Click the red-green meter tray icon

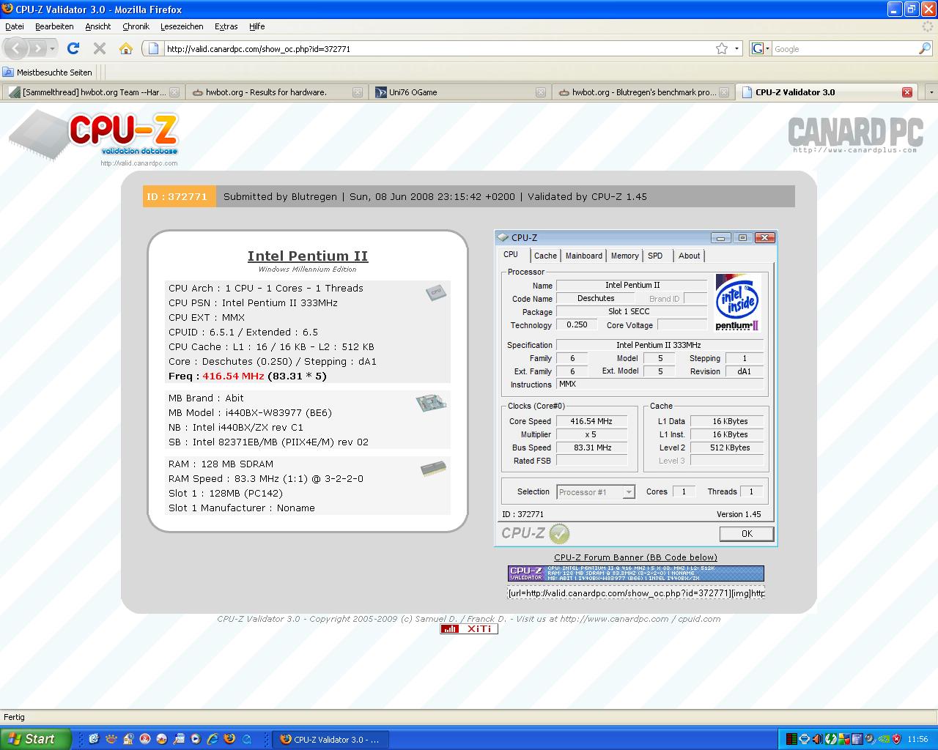(x=791, y=739)
